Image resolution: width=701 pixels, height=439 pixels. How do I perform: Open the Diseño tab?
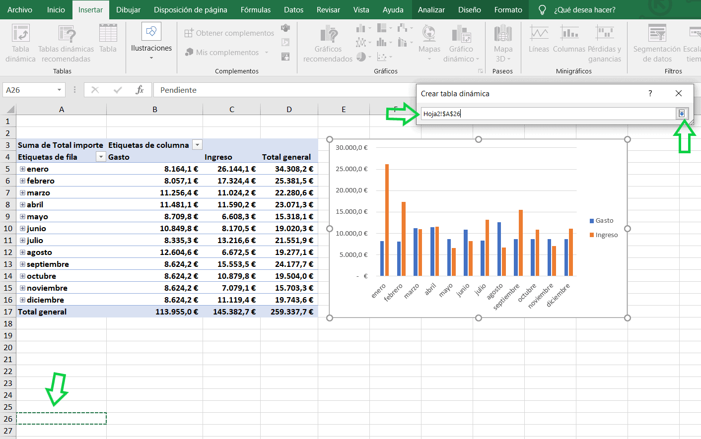pos(470,10)
